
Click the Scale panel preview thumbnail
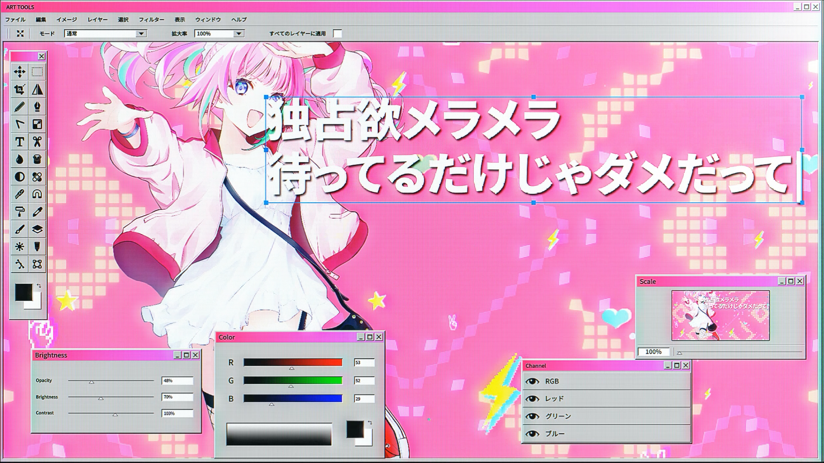coord(720,316)
